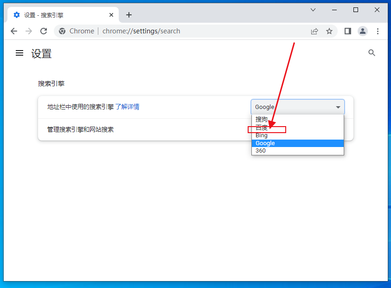This screenshot has height=288, width=391.
Task: Choose 百度 from the dropdown list
Action: click(x=297, y=128)
